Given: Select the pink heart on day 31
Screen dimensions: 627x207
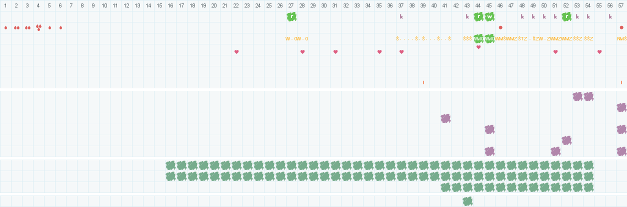Looking at the screenshot, I should point(335,52).
